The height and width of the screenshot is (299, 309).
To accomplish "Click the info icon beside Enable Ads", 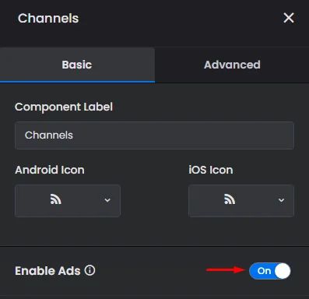I will pos(90,270).
